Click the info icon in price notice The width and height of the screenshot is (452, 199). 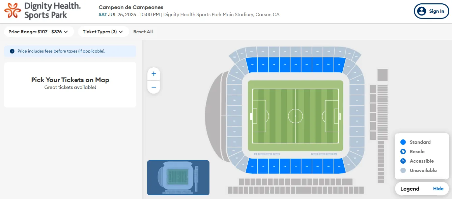[x=12, y=51]
